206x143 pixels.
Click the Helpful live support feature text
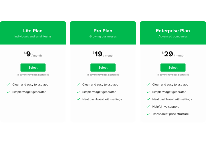pos(165,107)
